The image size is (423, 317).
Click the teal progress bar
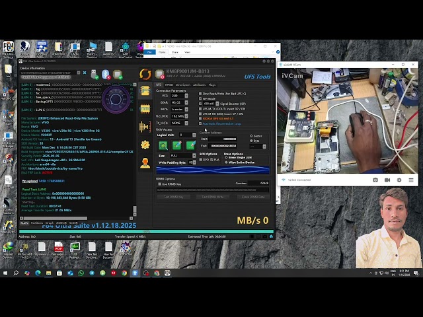click(146, 232)
